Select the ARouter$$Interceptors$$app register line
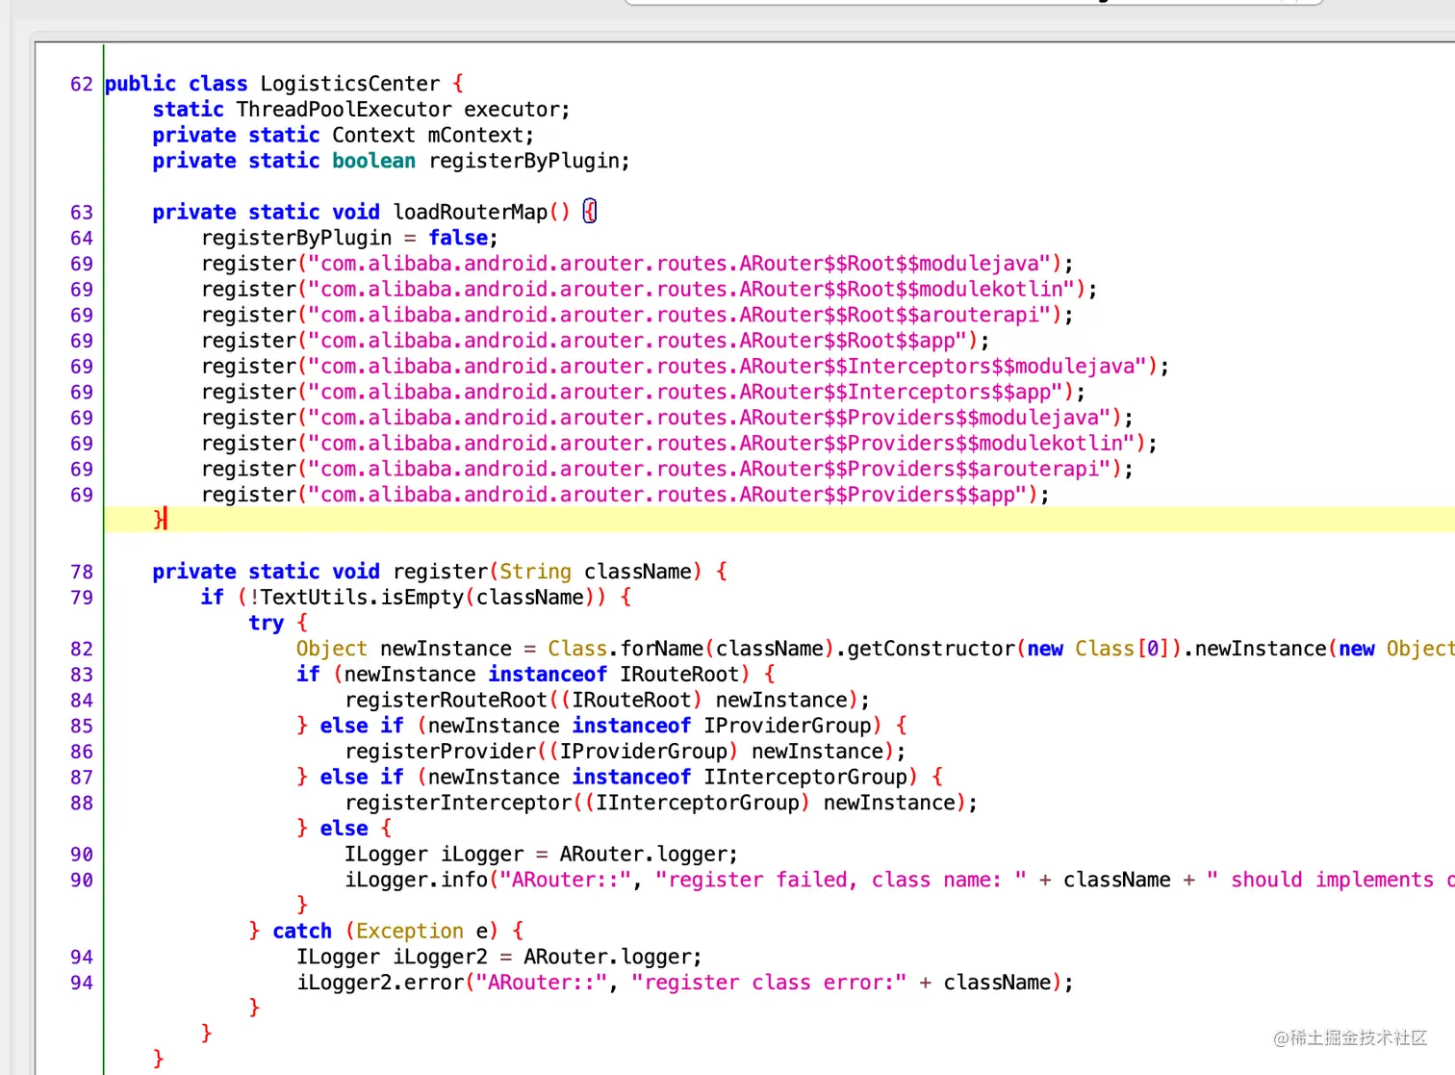This screenshot has height=1075, width=1455. coord(643,392)
